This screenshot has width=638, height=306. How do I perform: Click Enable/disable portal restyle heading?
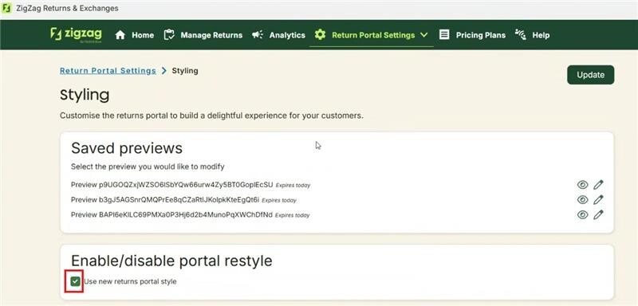pyautogui.click(x=171, y=261)
